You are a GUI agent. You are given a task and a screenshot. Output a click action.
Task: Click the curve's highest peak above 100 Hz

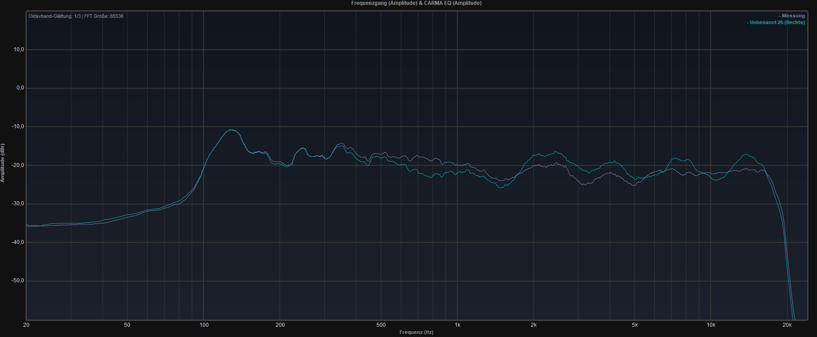[231, 130]
